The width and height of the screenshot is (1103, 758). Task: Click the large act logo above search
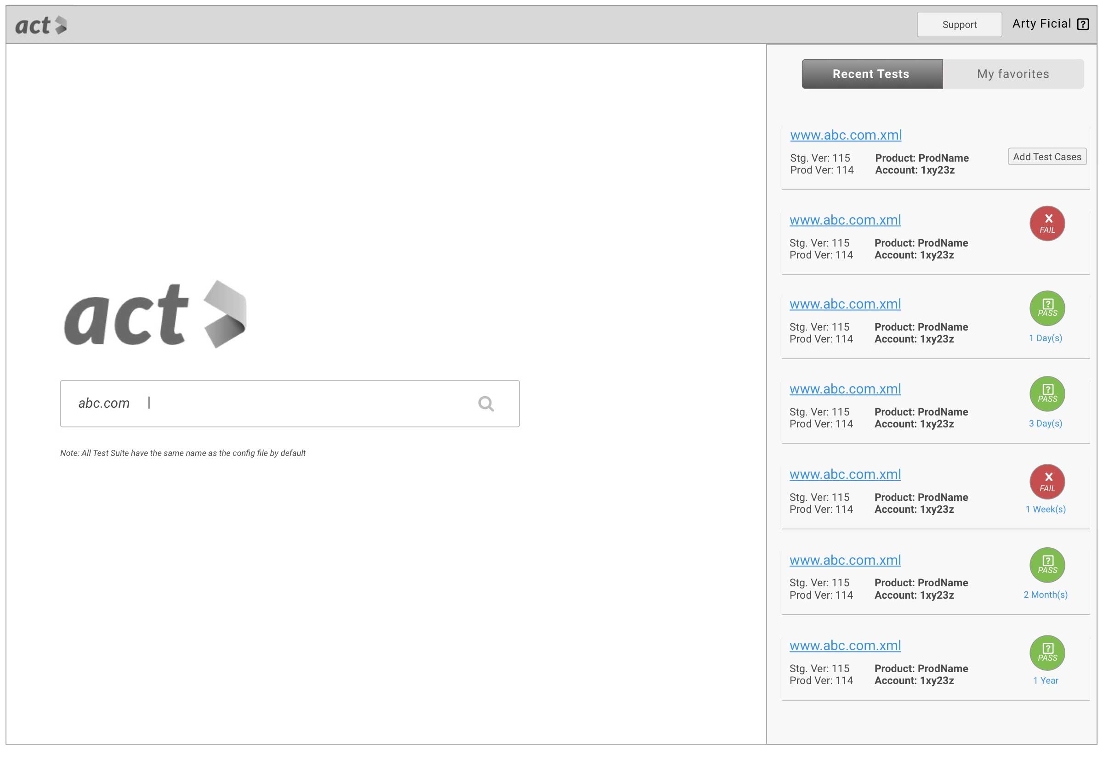(155, 314)
